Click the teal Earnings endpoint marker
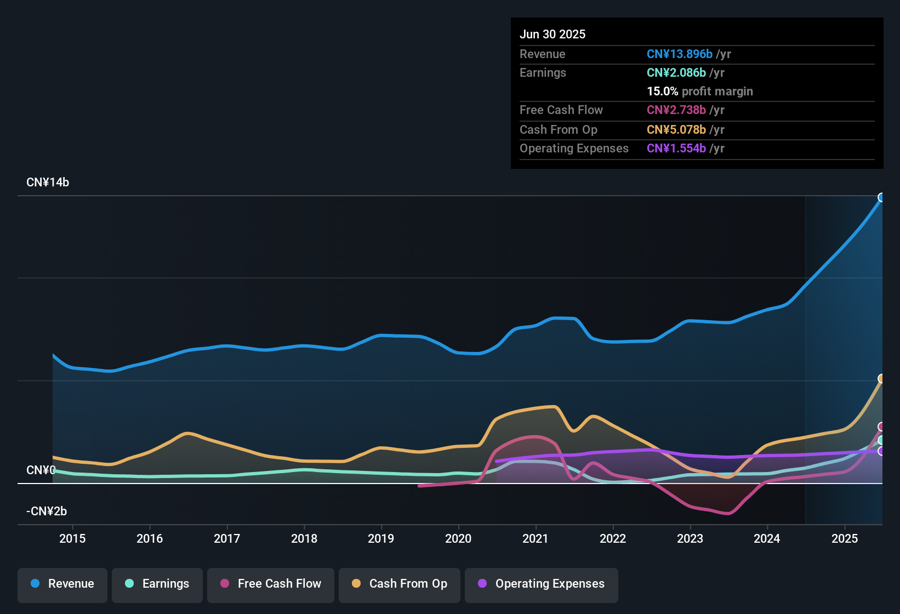The image size is (900, 614). 880,439
